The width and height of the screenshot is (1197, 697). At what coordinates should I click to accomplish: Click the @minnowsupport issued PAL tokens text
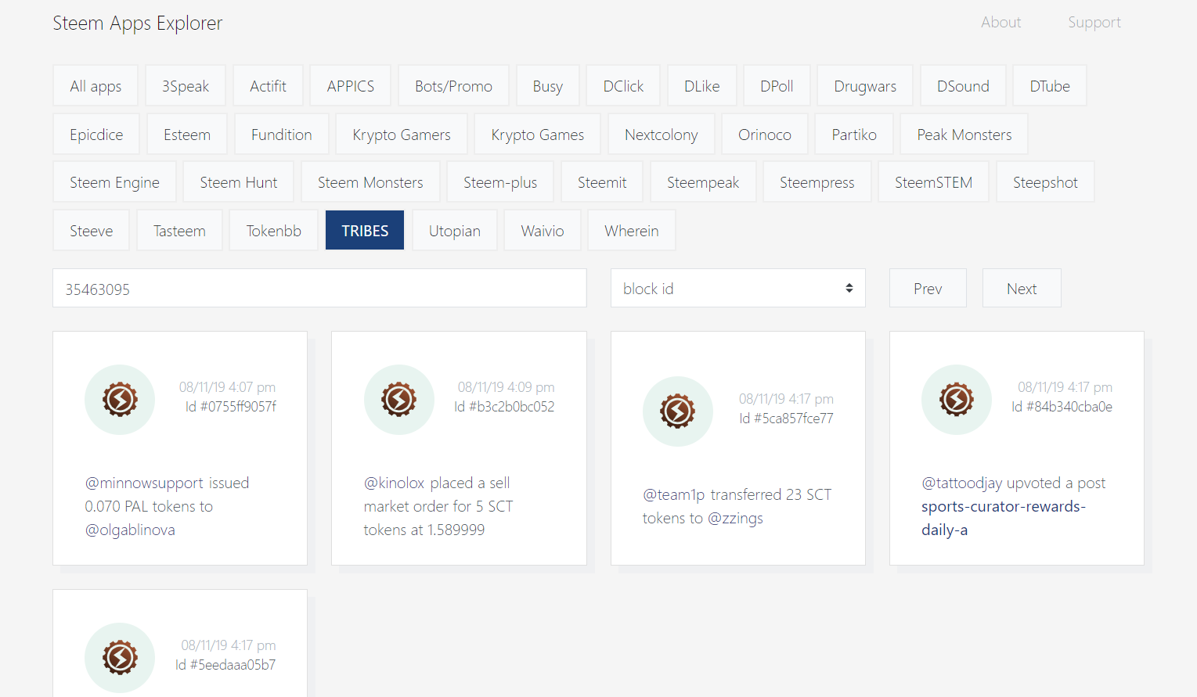tap(167, 506)
